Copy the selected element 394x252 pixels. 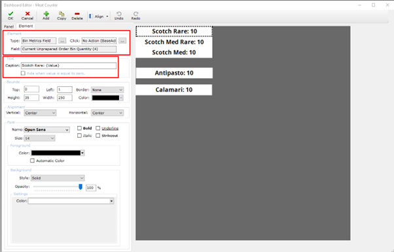click(62, 16)
